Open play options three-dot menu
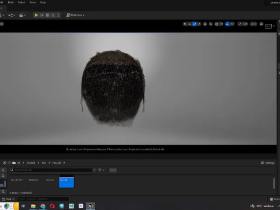280x210 pixels. pos(58,15)
